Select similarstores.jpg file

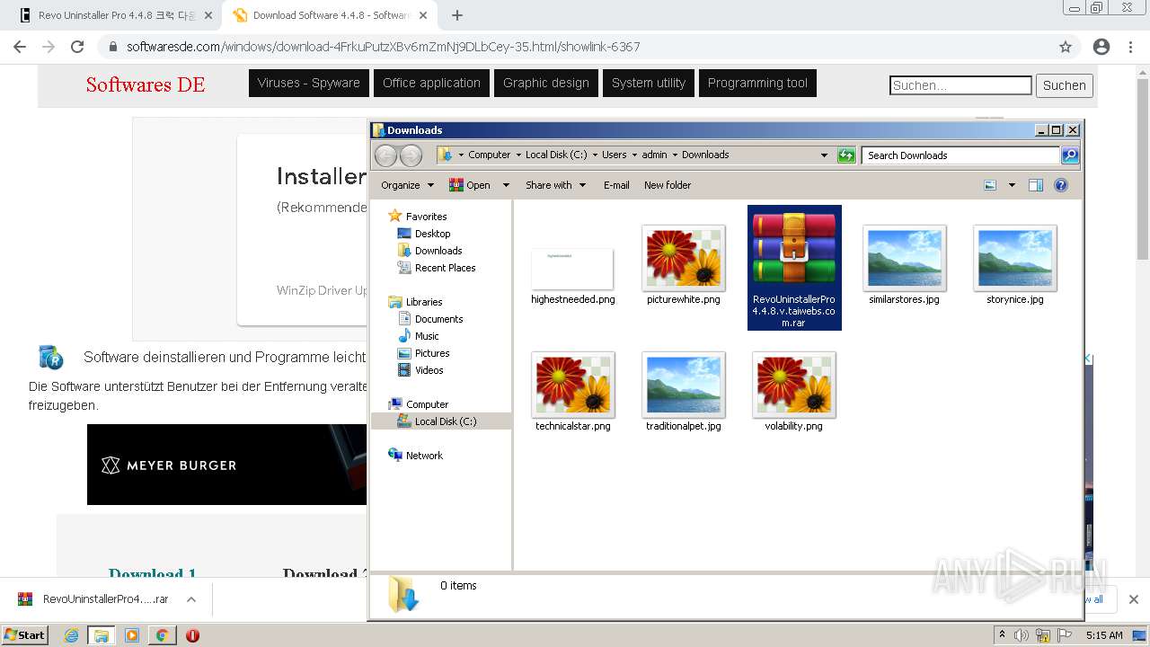tap(904, 259)
